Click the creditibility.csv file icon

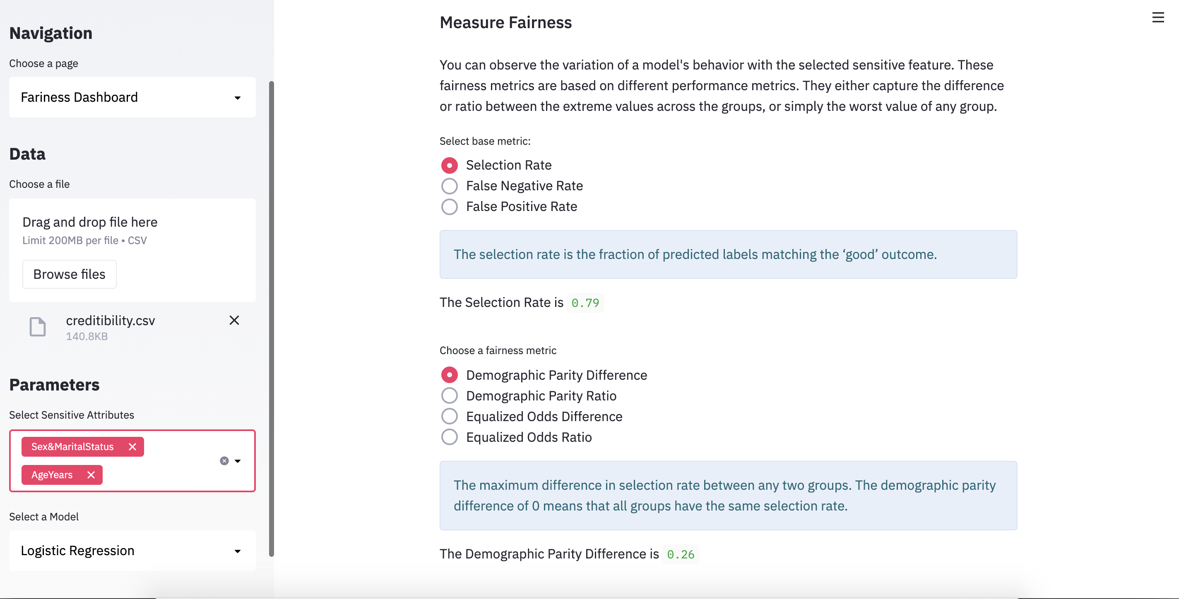[38, 327]
